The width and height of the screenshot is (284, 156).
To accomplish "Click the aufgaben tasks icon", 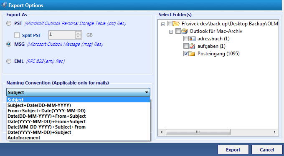I will click(x=192, y=46).
